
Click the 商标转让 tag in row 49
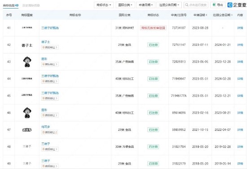click(50, 166)
